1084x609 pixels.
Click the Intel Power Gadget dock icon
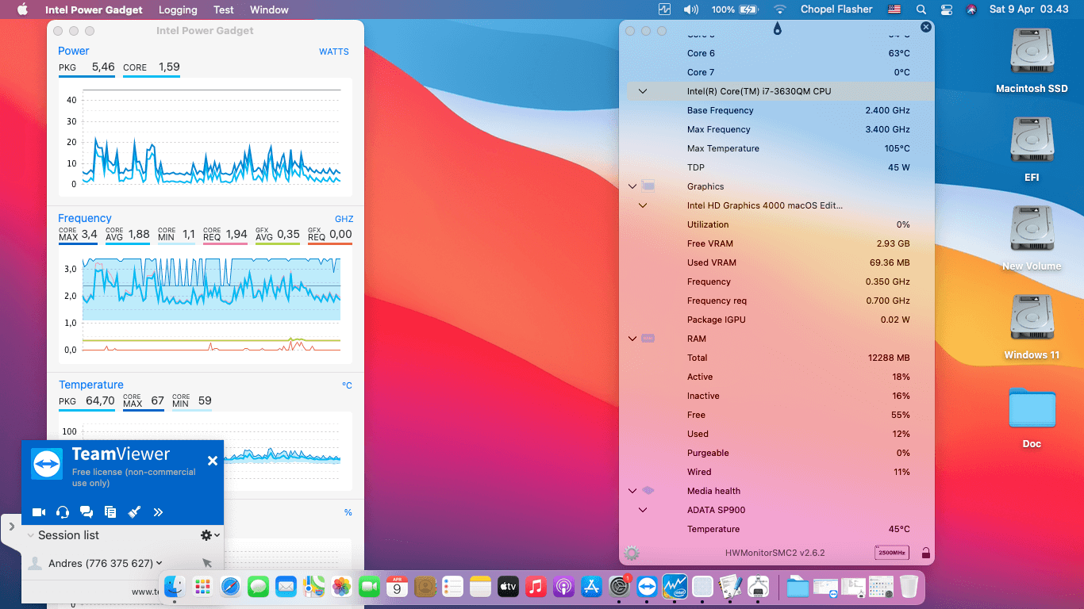(x=675, y=587)
